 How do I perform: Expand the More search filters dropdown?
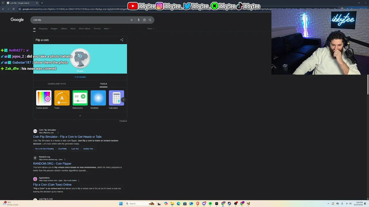107,28
